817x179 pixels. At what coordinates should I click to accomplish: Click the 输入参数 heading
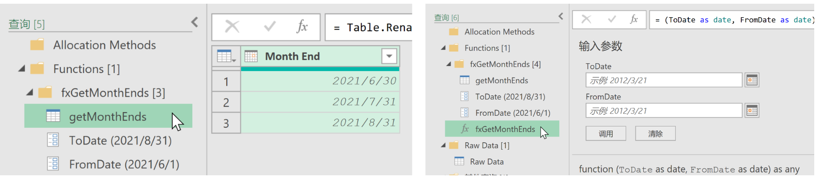tap(600, 46)
